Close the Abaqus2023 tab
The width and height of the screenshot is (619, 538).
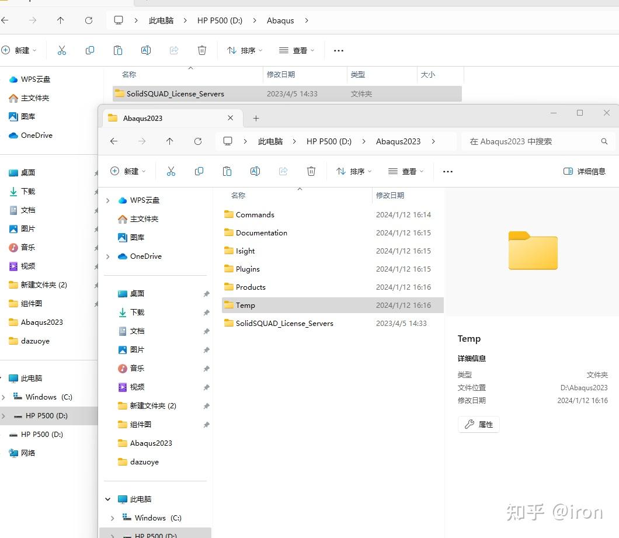pos(231,118)
